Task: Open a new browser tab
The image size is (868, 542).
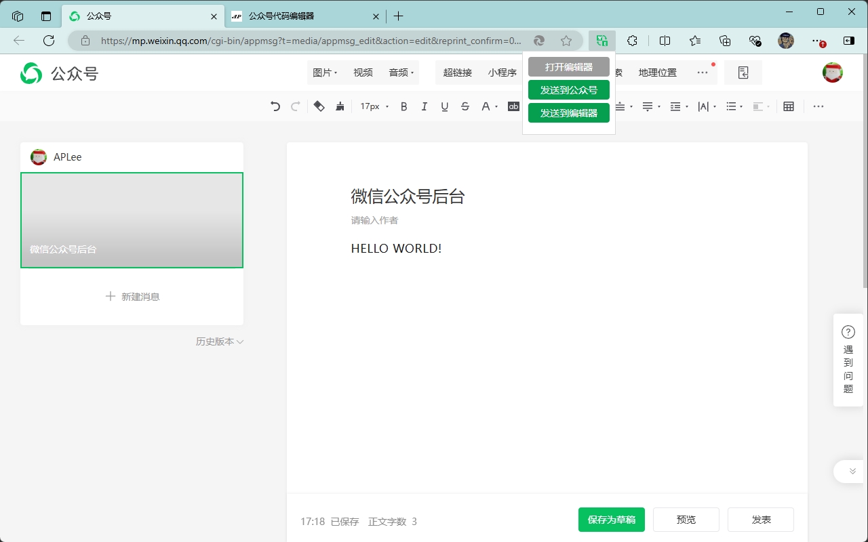Action: [398, 16]
